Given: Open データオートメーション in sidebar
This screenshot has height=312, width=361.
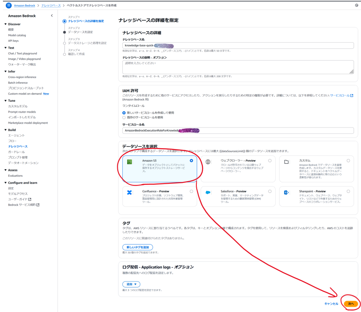Looking at the screenshot, I should [24, 163].
